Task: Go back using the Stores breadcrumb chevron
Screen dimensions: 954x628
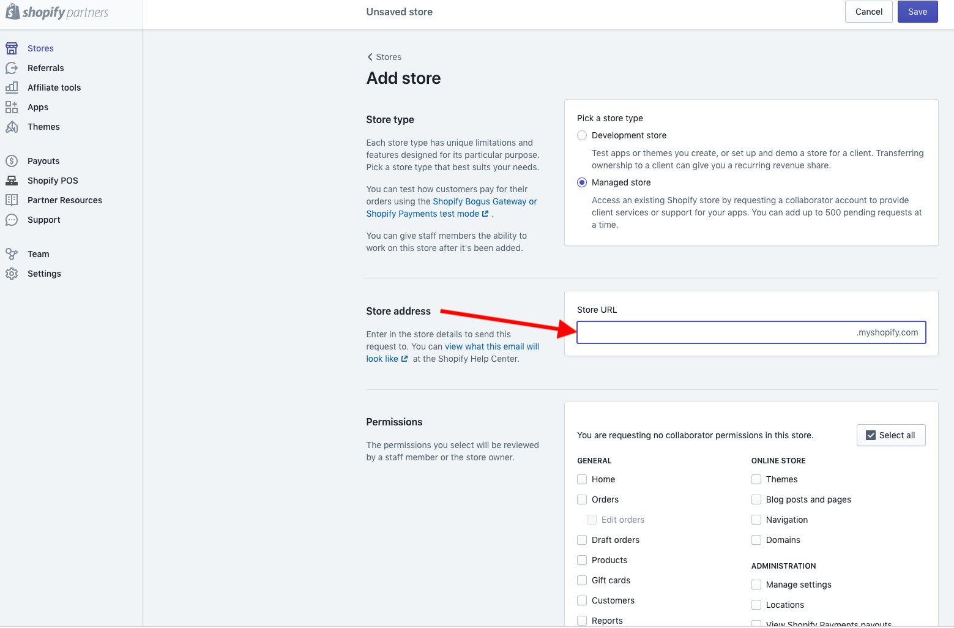Action: pos(370,57)
